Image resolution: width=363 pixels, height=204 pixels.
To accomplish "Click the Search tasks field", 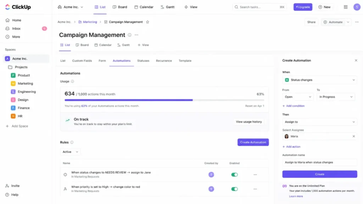I will coord(259,7).
